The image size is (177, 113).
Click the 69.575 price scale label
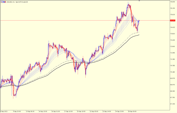point(173,78)
